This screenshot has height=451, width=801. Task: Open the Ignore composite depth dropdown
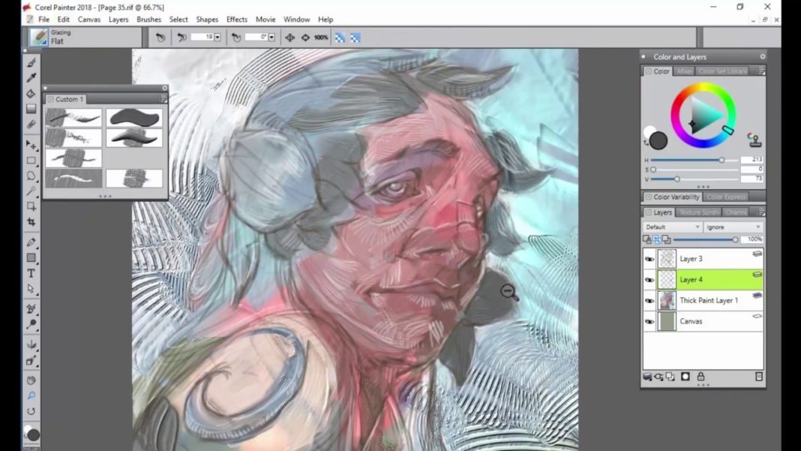735,226
